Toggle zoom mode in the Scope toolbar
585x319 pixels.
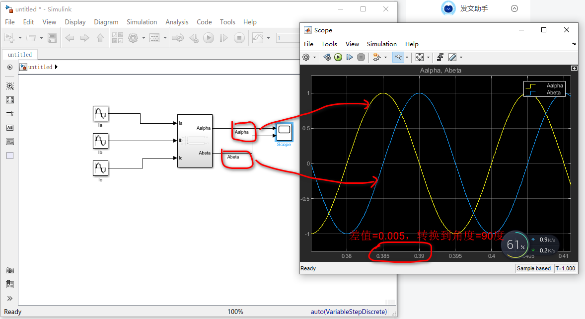399,57
